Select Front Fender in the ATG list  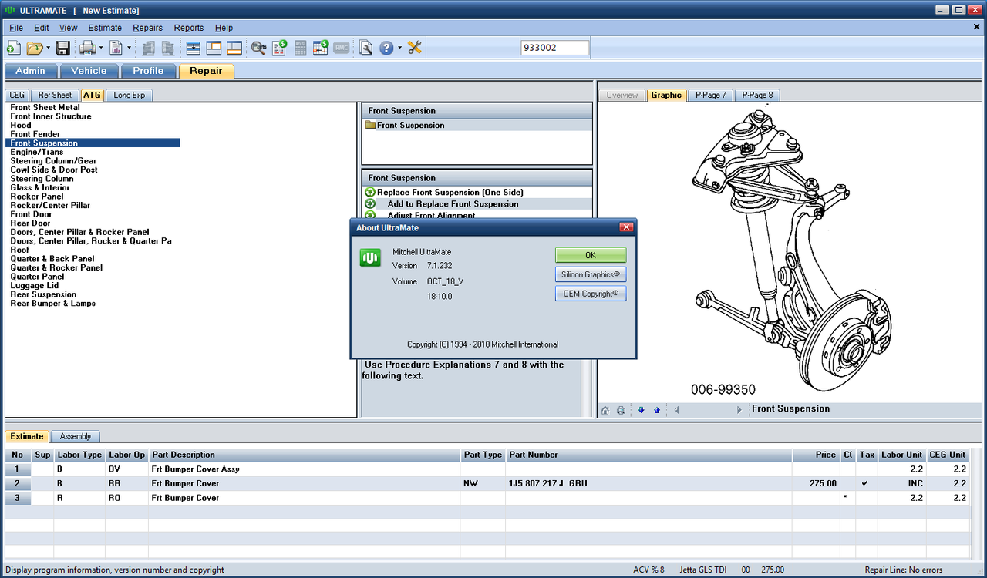click(x=35, y=134)
